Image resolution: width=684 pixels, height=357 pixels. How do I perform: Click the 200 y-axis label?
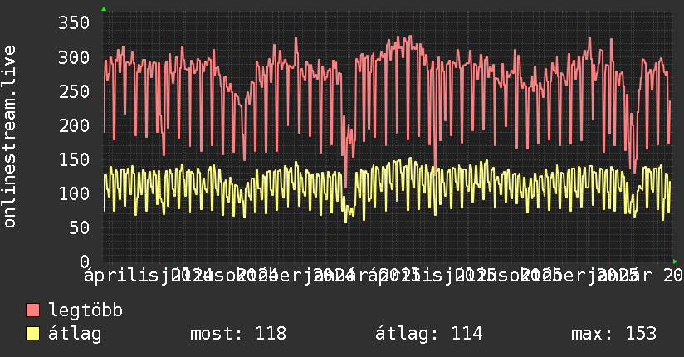coord(74,125)
